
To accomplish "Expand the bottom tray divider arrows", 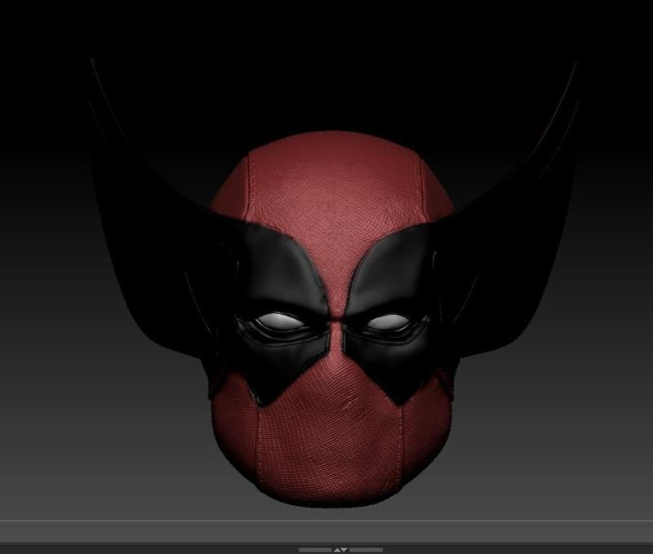I will [x=340, y=550].
